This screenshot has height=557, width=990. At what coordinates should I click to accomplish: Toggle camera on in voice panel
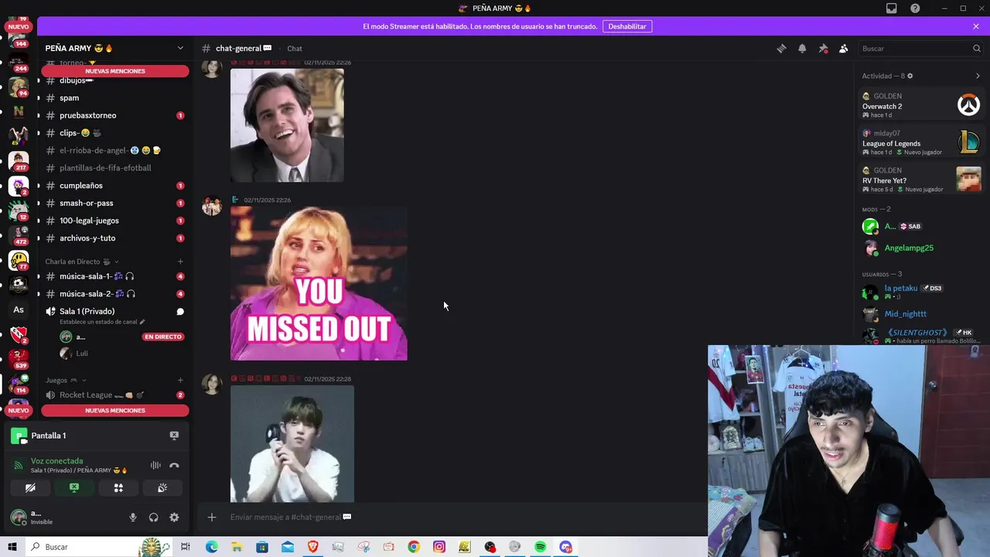pos(30,488)
